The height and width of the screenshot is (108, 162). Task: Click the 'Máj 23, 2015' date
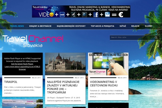tap(122, 78)
